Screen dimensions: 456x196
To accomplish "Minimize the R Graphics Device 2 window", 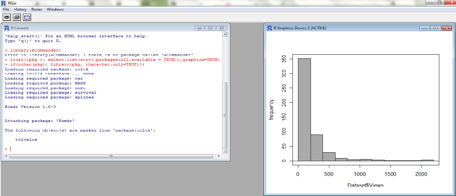I will pos(425,28).
